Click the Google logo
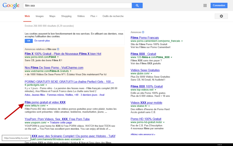This screenshot has width=233, height=146. [11, 5]
